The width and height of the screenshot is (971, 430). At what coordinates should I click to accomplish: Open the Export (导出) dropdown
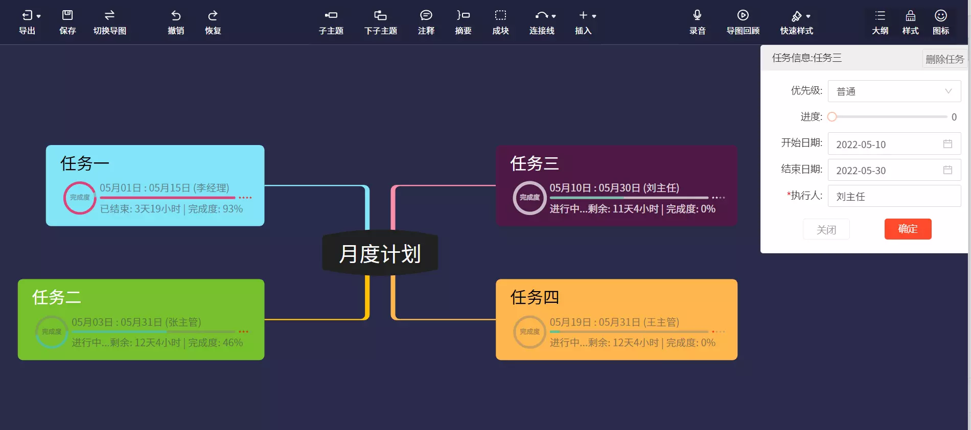31,16
